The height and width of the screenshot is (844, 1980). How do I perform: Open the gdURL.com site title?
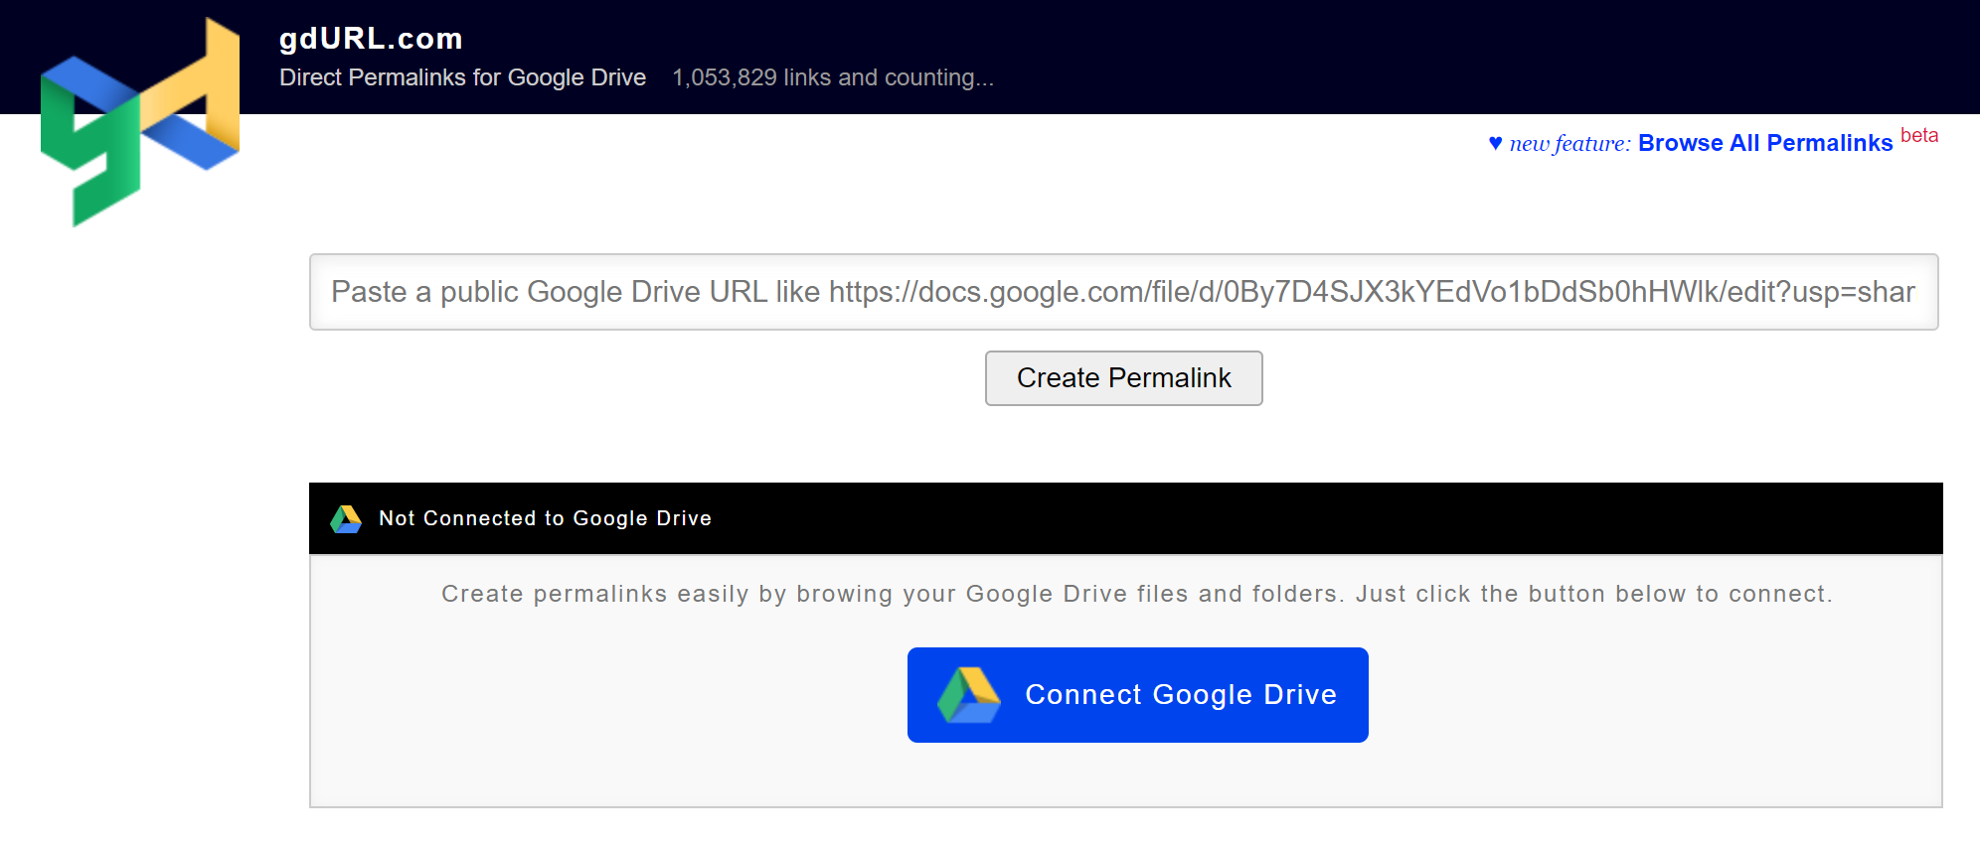pos(371,39)
